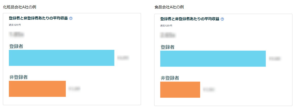Click the 非登録者 label in cosmetics card
Viewport: 295px width, 108px height.
coord(18,77)
